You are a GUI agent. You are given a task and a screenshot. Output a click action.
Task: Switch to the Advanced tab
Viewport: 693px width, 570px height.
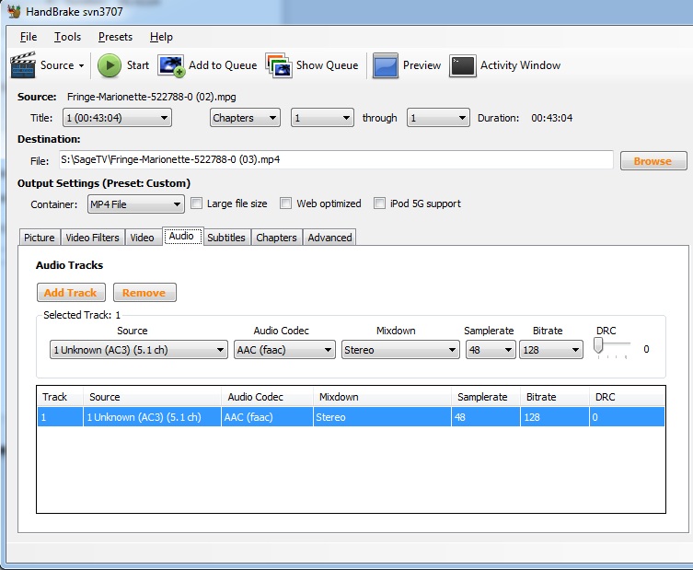click(x=329, y=238)
